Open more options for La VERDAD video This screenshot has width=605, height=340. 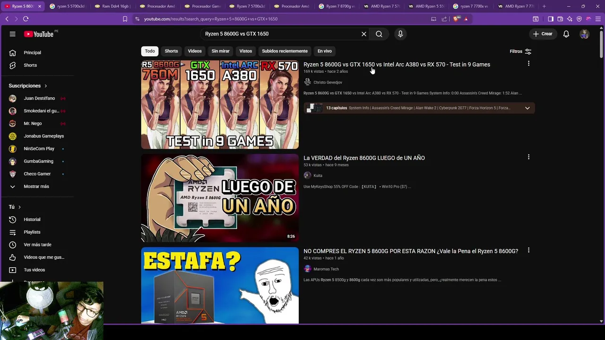[528, 157]
